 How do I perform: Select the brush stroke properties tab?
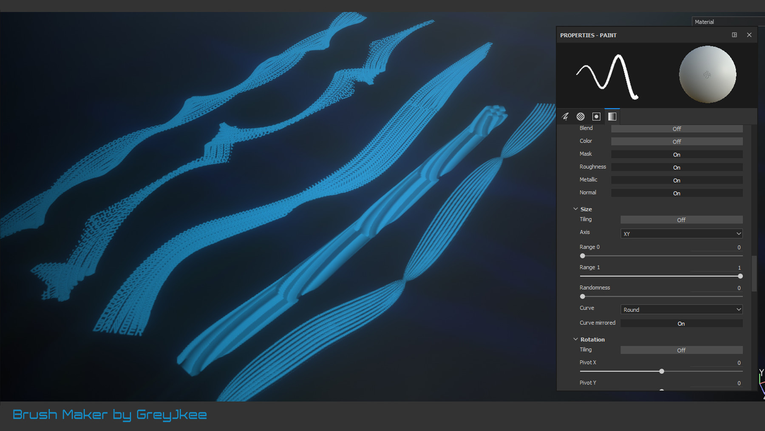(565, 116)
